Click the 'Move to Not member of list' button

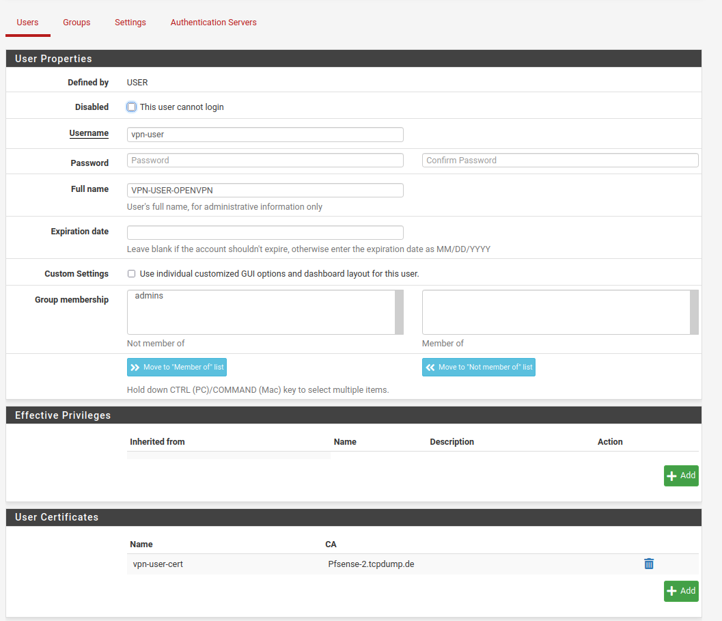pos(478,367)
